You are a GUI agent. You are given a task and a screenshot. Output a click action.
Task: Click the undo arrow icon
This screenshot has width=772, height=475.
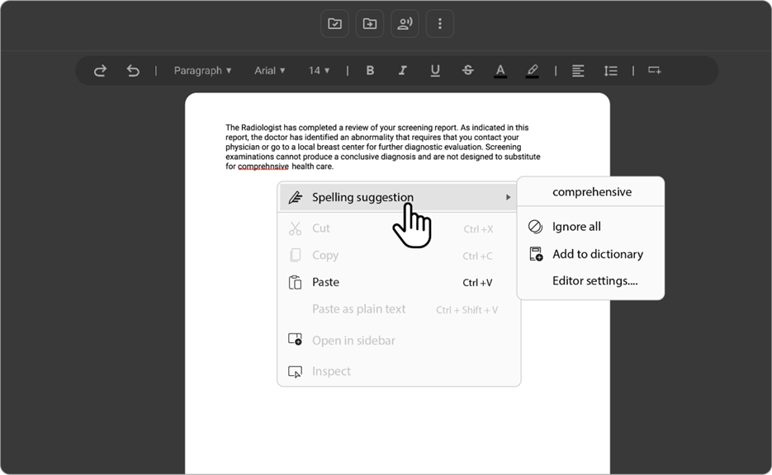pyautogui.click(x=133, y=71)
